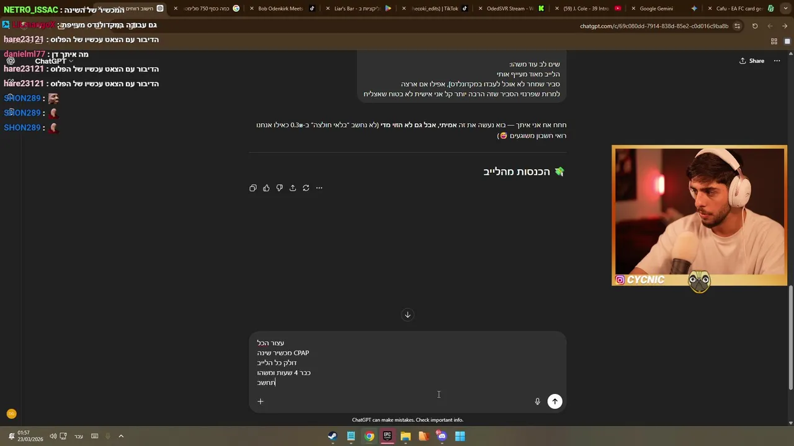This screenshot has height=446, width=794.
Task: Open the Notepad app on the taskbar
Action: 351,436
